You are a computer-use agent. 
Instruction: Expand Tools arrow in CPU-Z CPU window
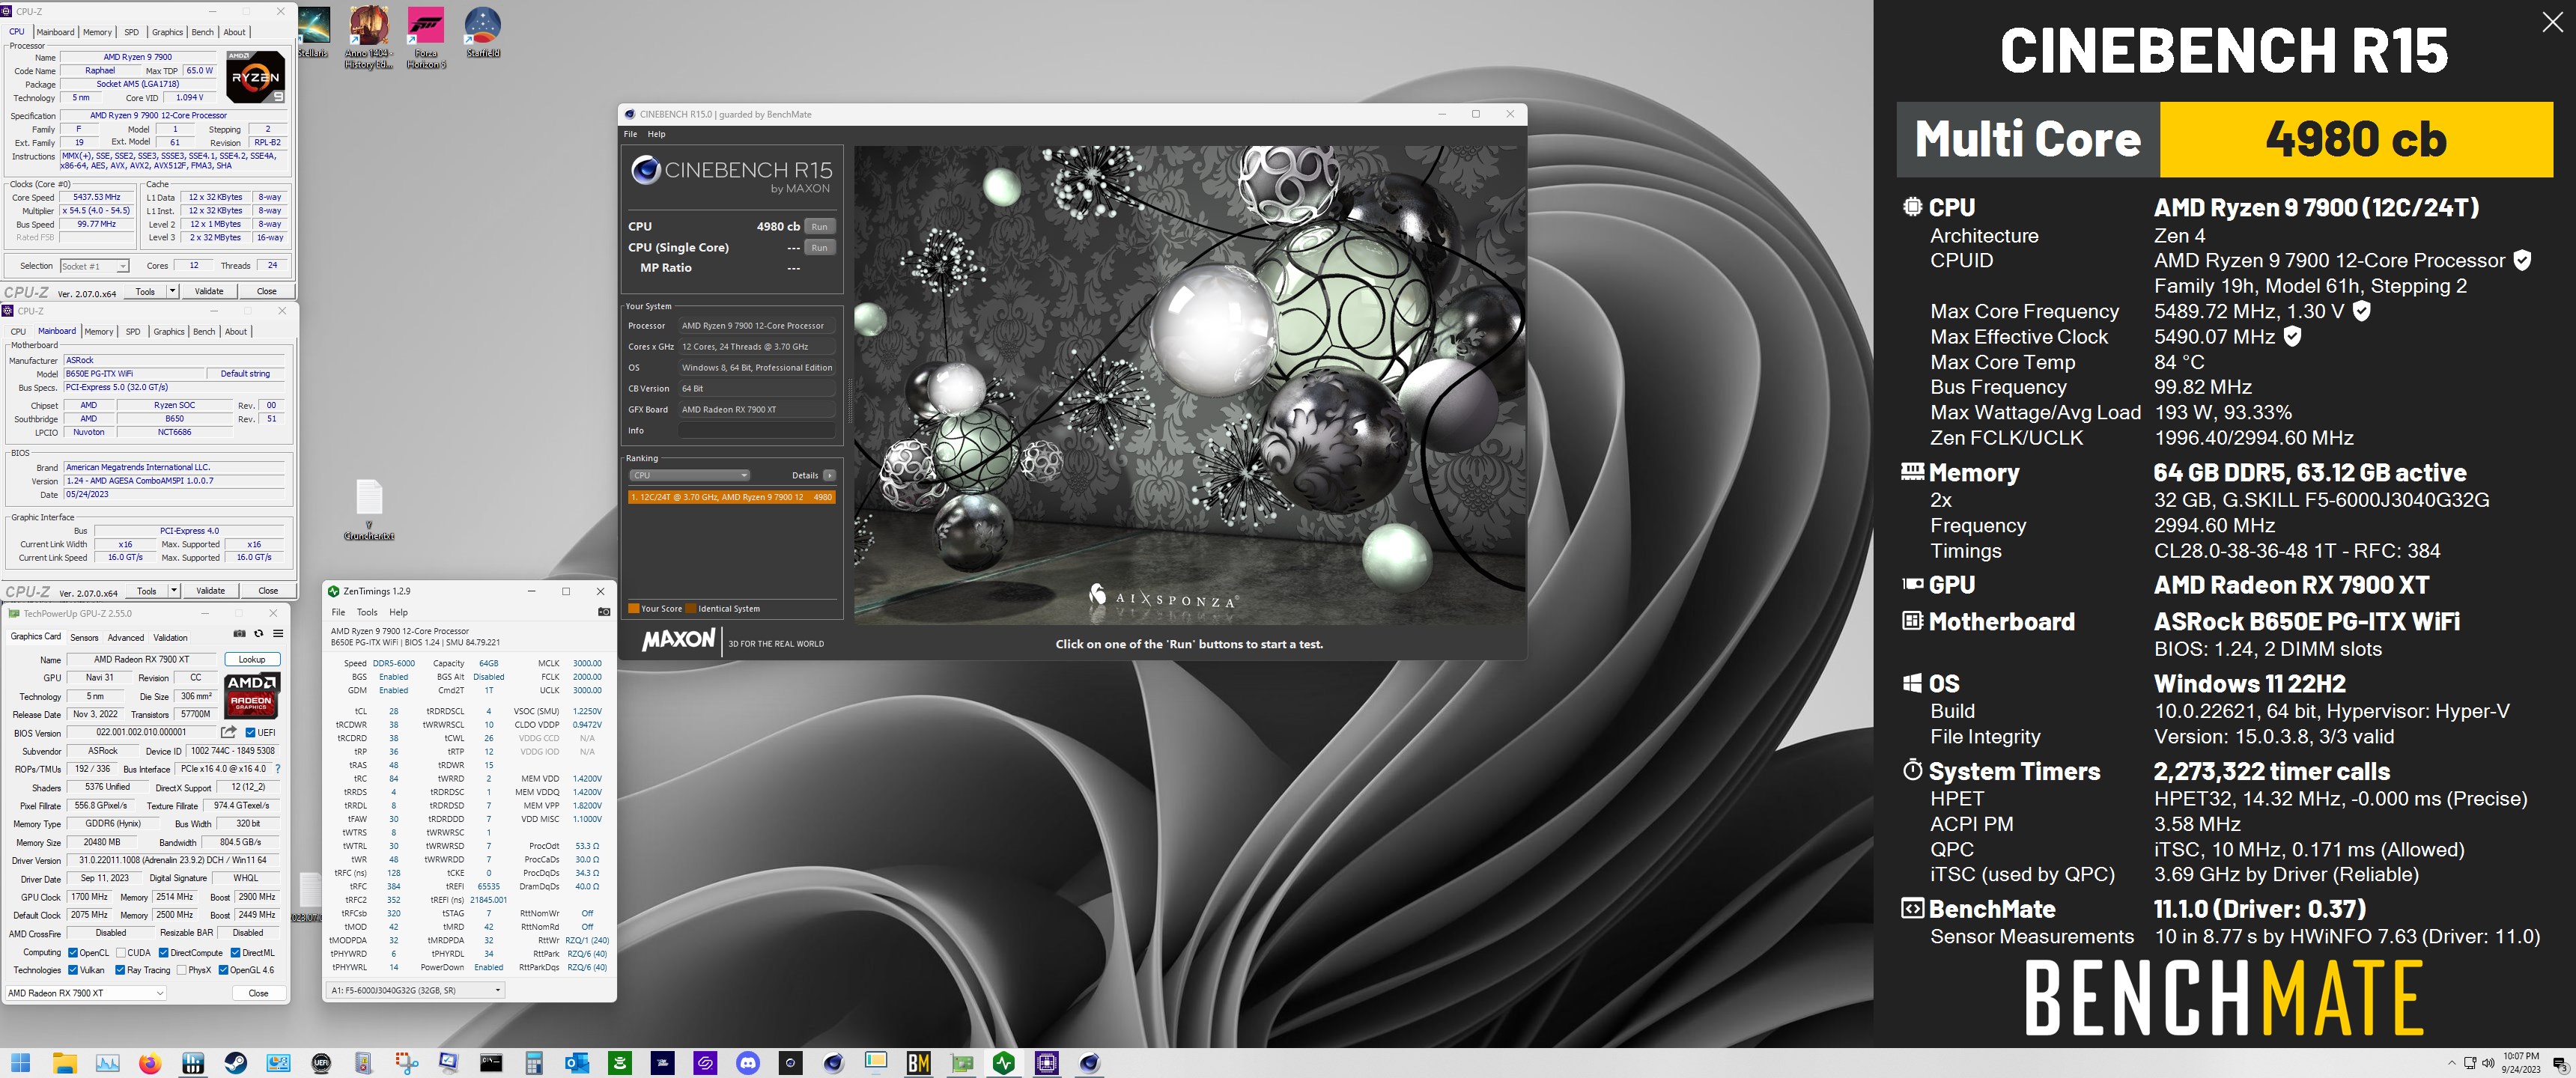[x=172, y=291]
